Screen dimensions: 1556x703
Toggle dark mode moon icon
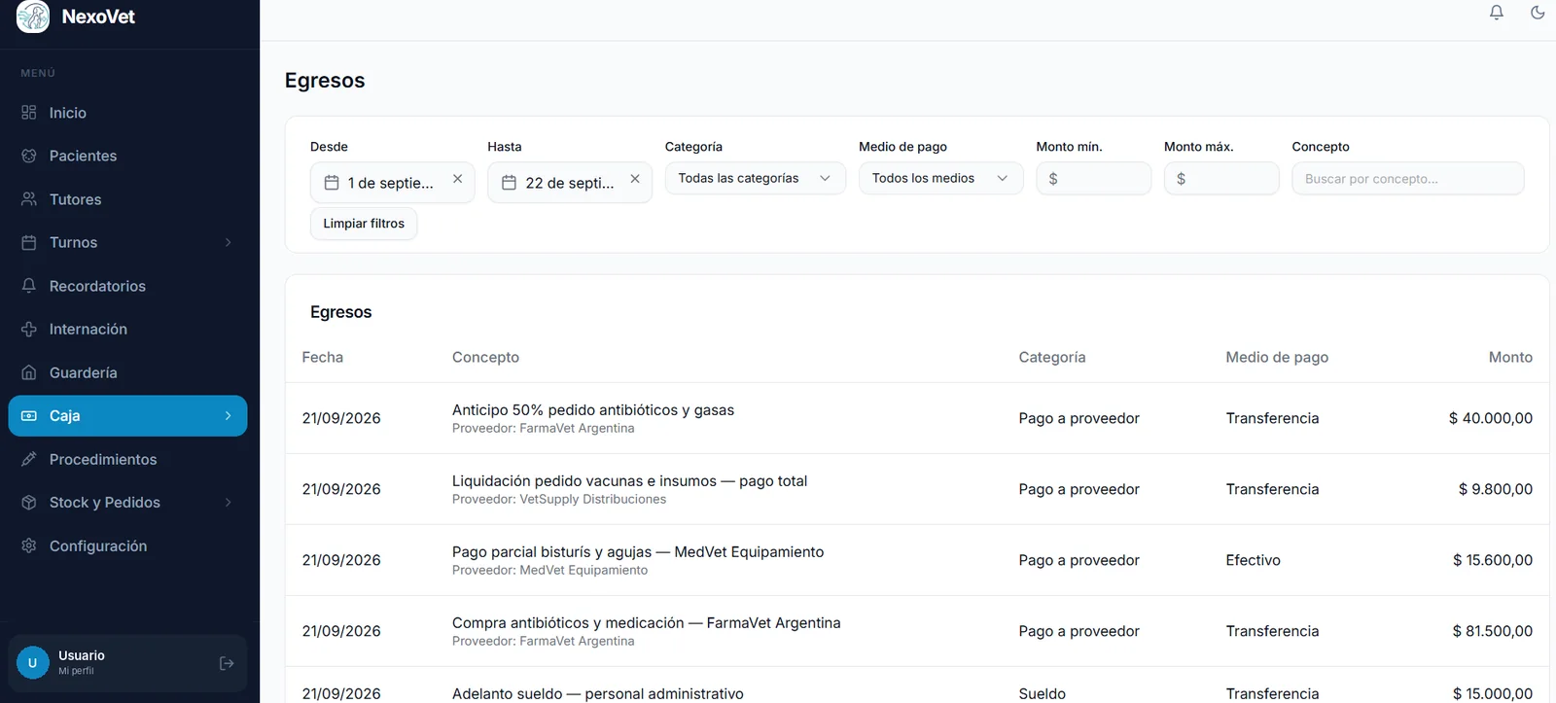(1538, 13)
